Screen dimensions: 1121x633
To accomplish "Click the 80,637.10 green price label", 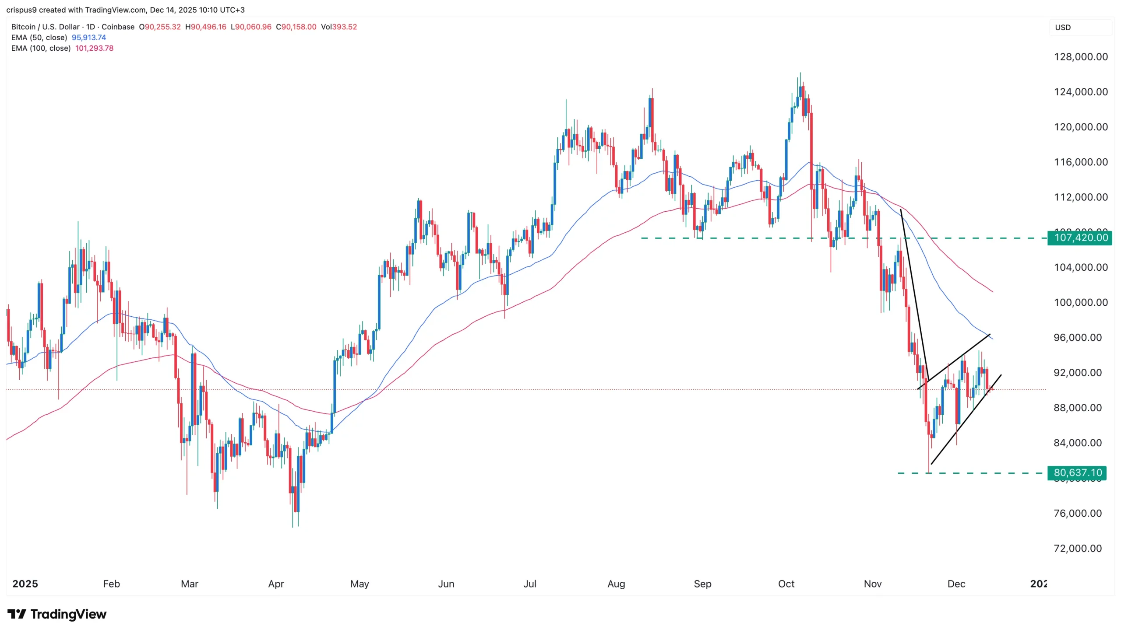I will point(1077,473).
